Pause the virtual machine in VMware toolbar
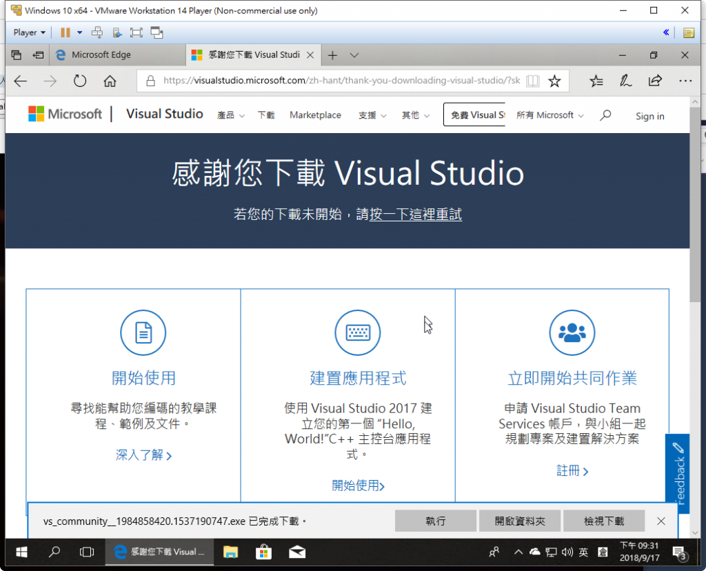Screen dimensions: 706x571 tap(65, 32)
